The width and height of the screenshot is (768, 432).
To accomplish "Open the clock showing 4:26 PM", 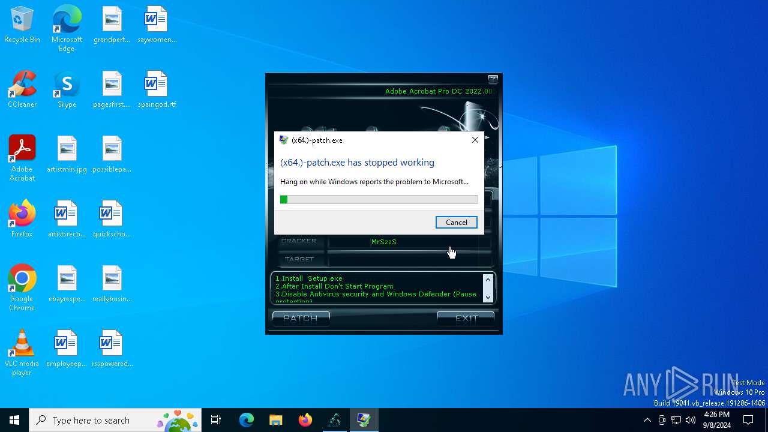I will [x=717, y=420].
